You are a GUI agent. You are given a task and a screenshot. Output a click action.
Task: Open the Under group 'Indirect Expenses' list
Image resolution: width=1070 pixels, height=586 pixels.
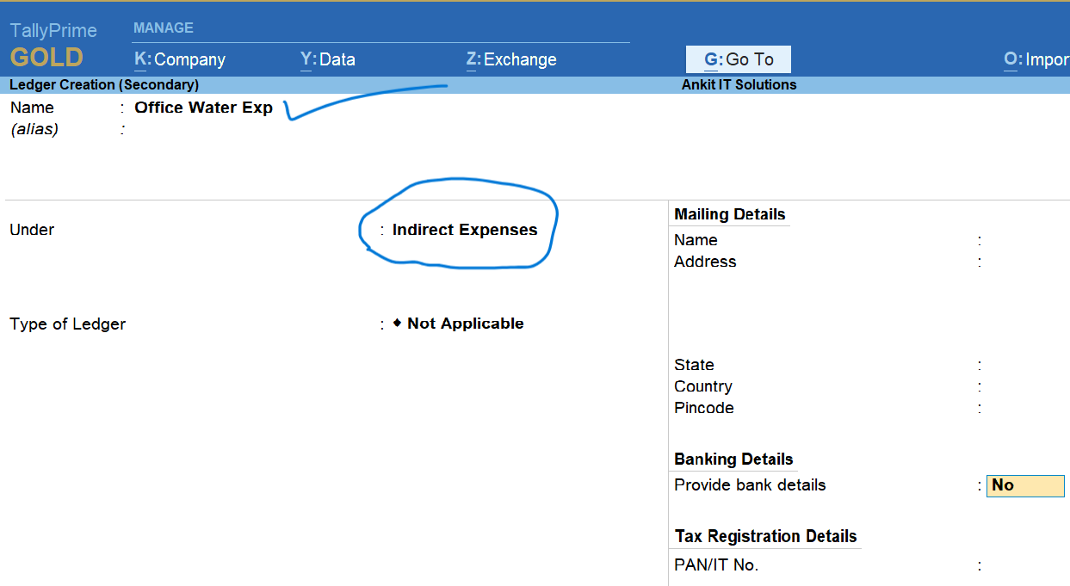click(x=464, y=230)
